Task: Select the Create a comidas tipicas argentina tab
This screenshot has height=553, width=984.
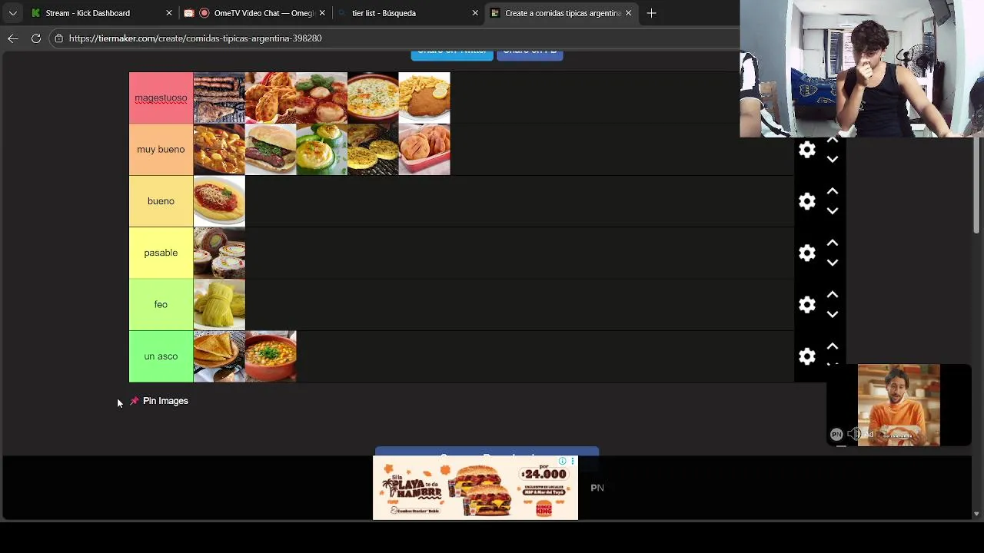Action: point(561,13)
